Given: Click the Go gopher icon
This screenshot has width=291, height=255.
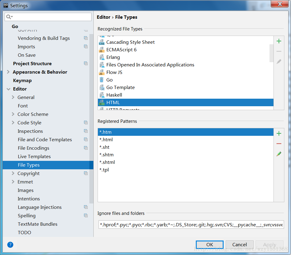Looking at the screenshot, I should [x=102, y=80].
